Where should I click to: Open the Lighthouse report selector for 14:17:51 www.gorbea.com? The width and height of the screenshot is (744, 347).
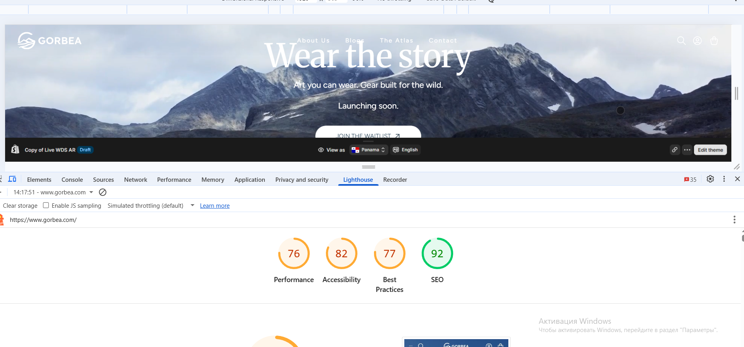(x=53, y=192)
